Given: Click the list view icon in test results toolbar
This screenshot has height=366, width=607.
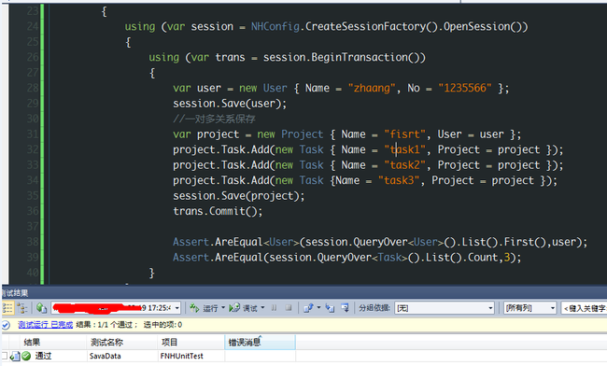Looking at the screenshot, I should pyautogui.click(x=7, y=308).
